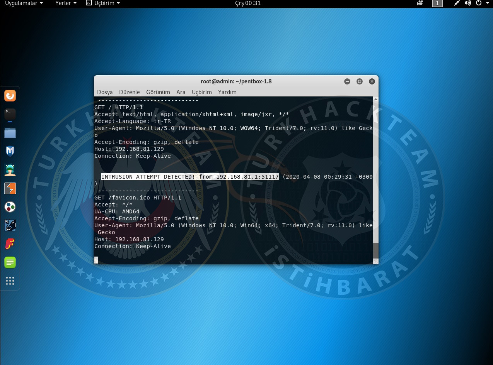Screen dimensions: 493x365
Task: Launch Metasploit from the dock
Action: click(x=10, y=151)
